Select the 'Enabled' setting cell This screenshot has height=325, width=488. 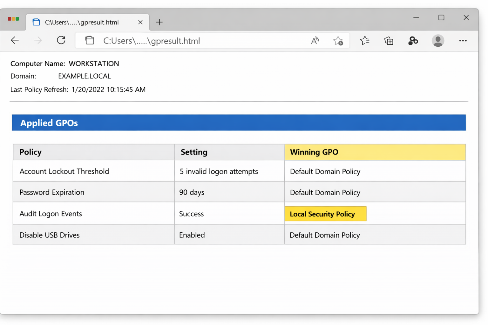(x=229, y=235)
